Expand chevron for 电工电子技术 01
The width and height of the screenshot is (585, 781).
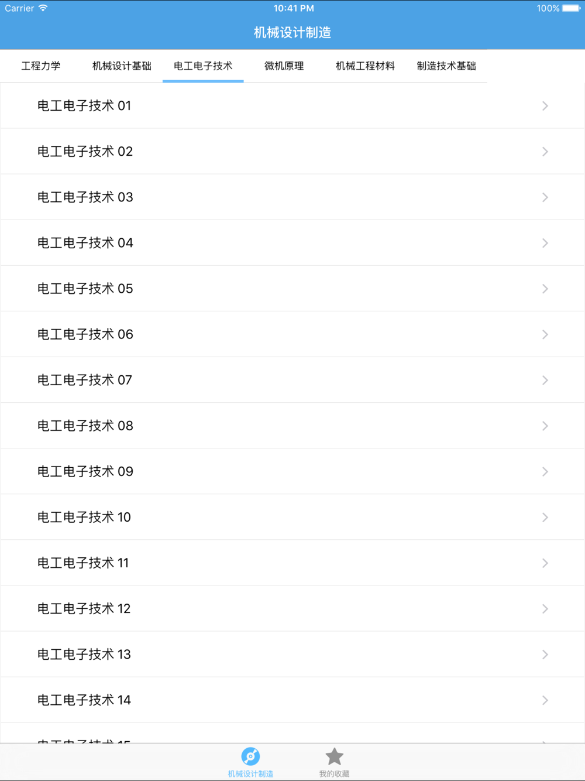click(x=545, y=106)
